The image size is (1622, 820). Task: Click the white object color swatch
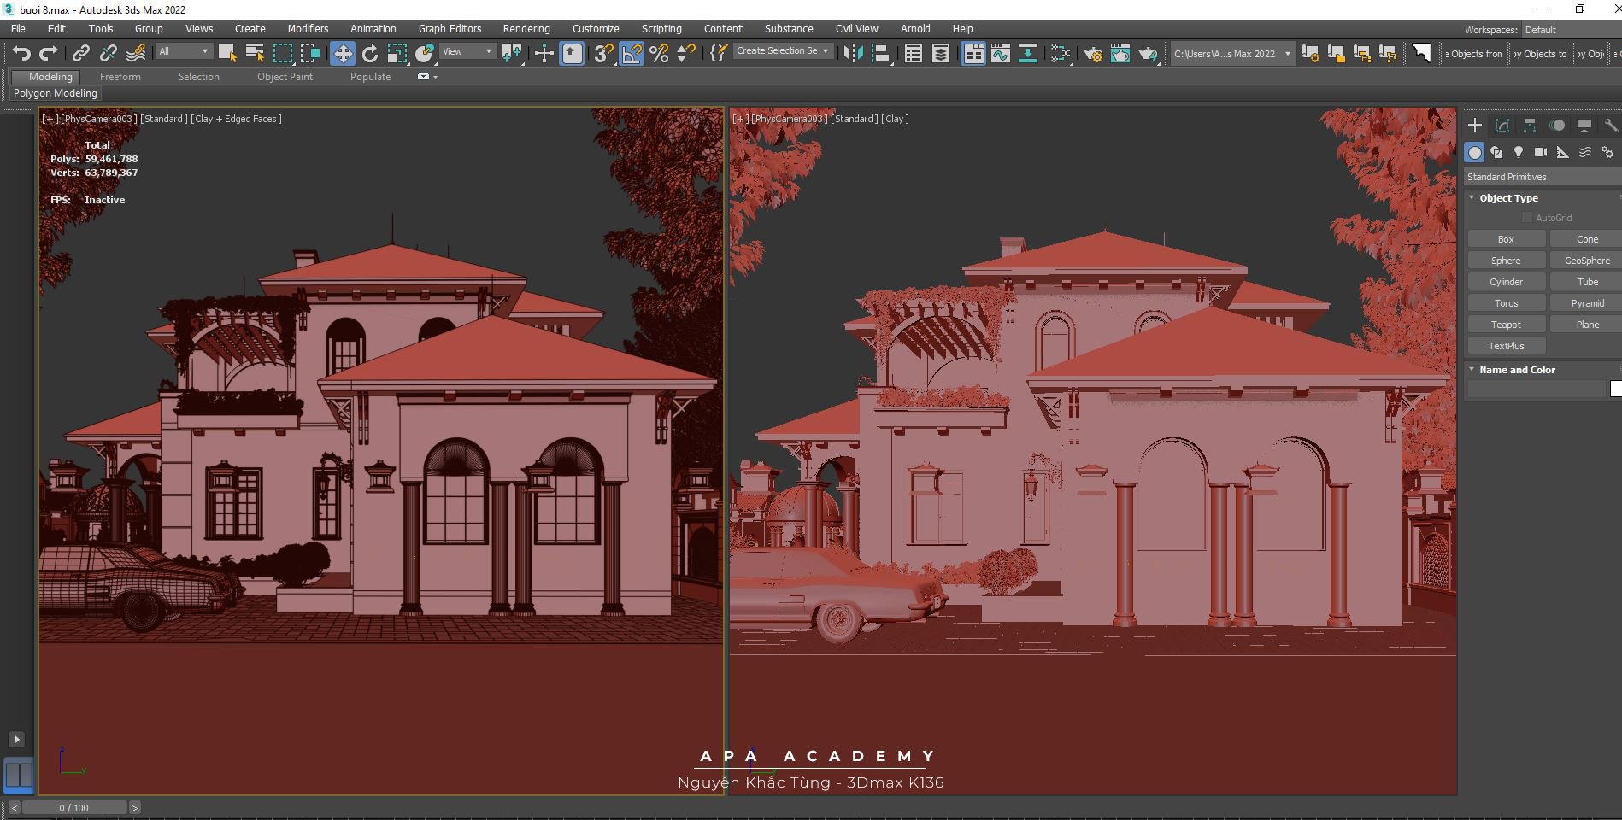click(1615, 389)
